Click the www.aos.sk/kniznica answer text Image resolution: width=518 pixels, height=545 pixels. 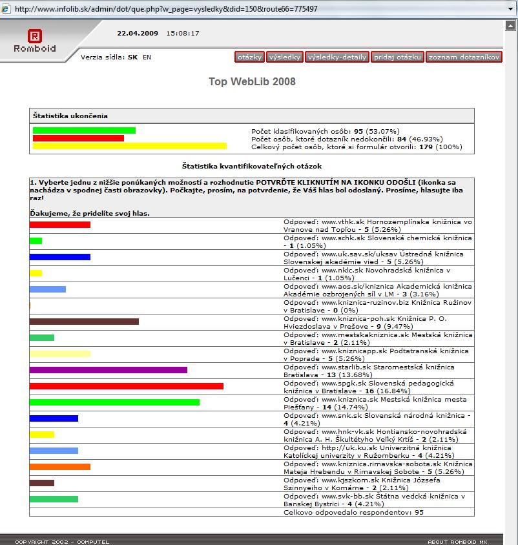(378, 290)
